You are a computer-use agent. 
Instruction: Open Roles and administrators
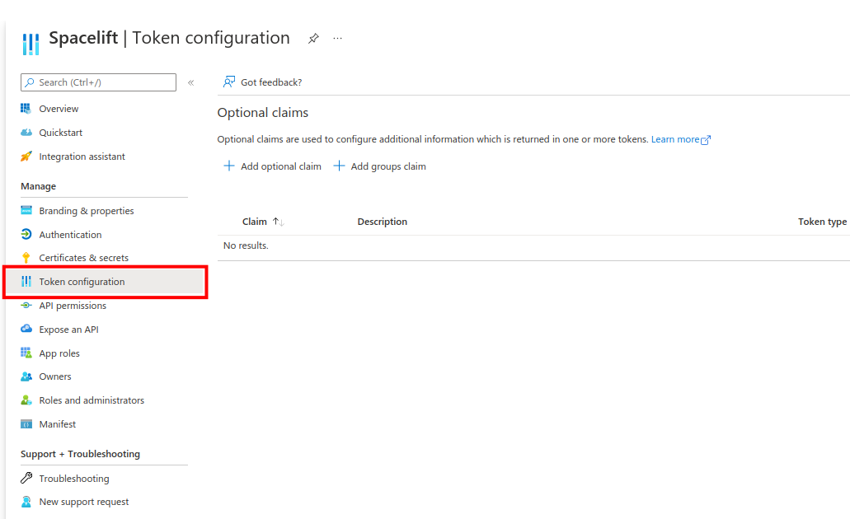(90, 400)
